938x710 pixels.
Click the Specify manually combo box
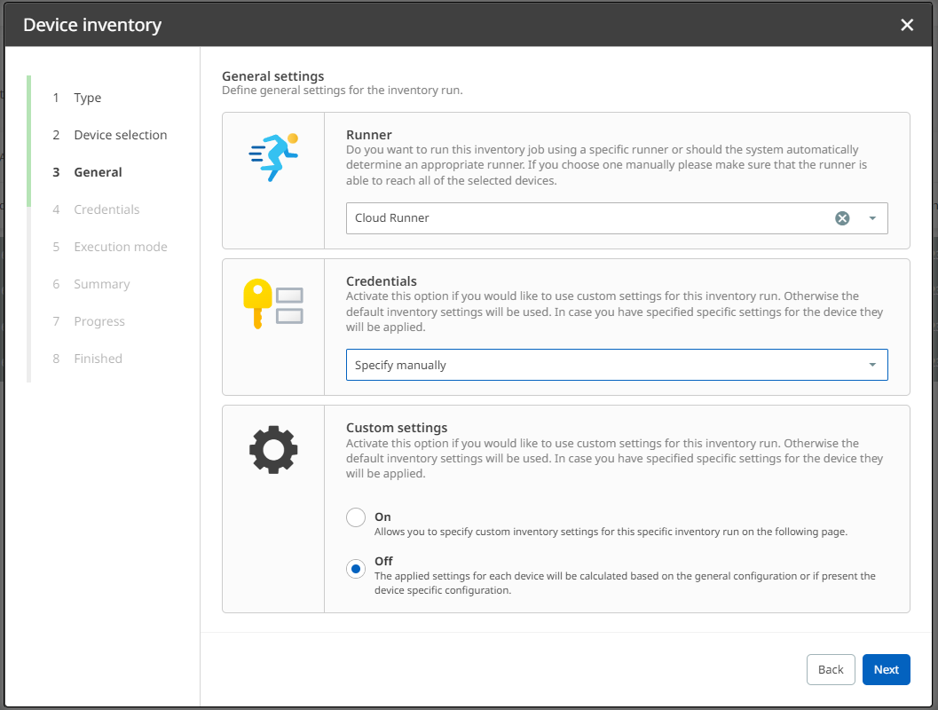click(603, 365)
